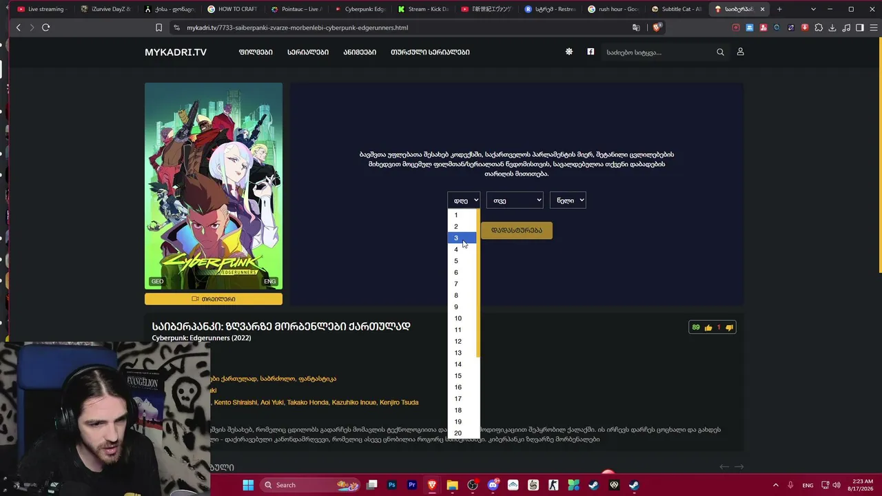Switch to the iZurvive DayZ tab
The height and width of the screenshot is (496, 882).
pyautogui.click(x=106, y=9)
